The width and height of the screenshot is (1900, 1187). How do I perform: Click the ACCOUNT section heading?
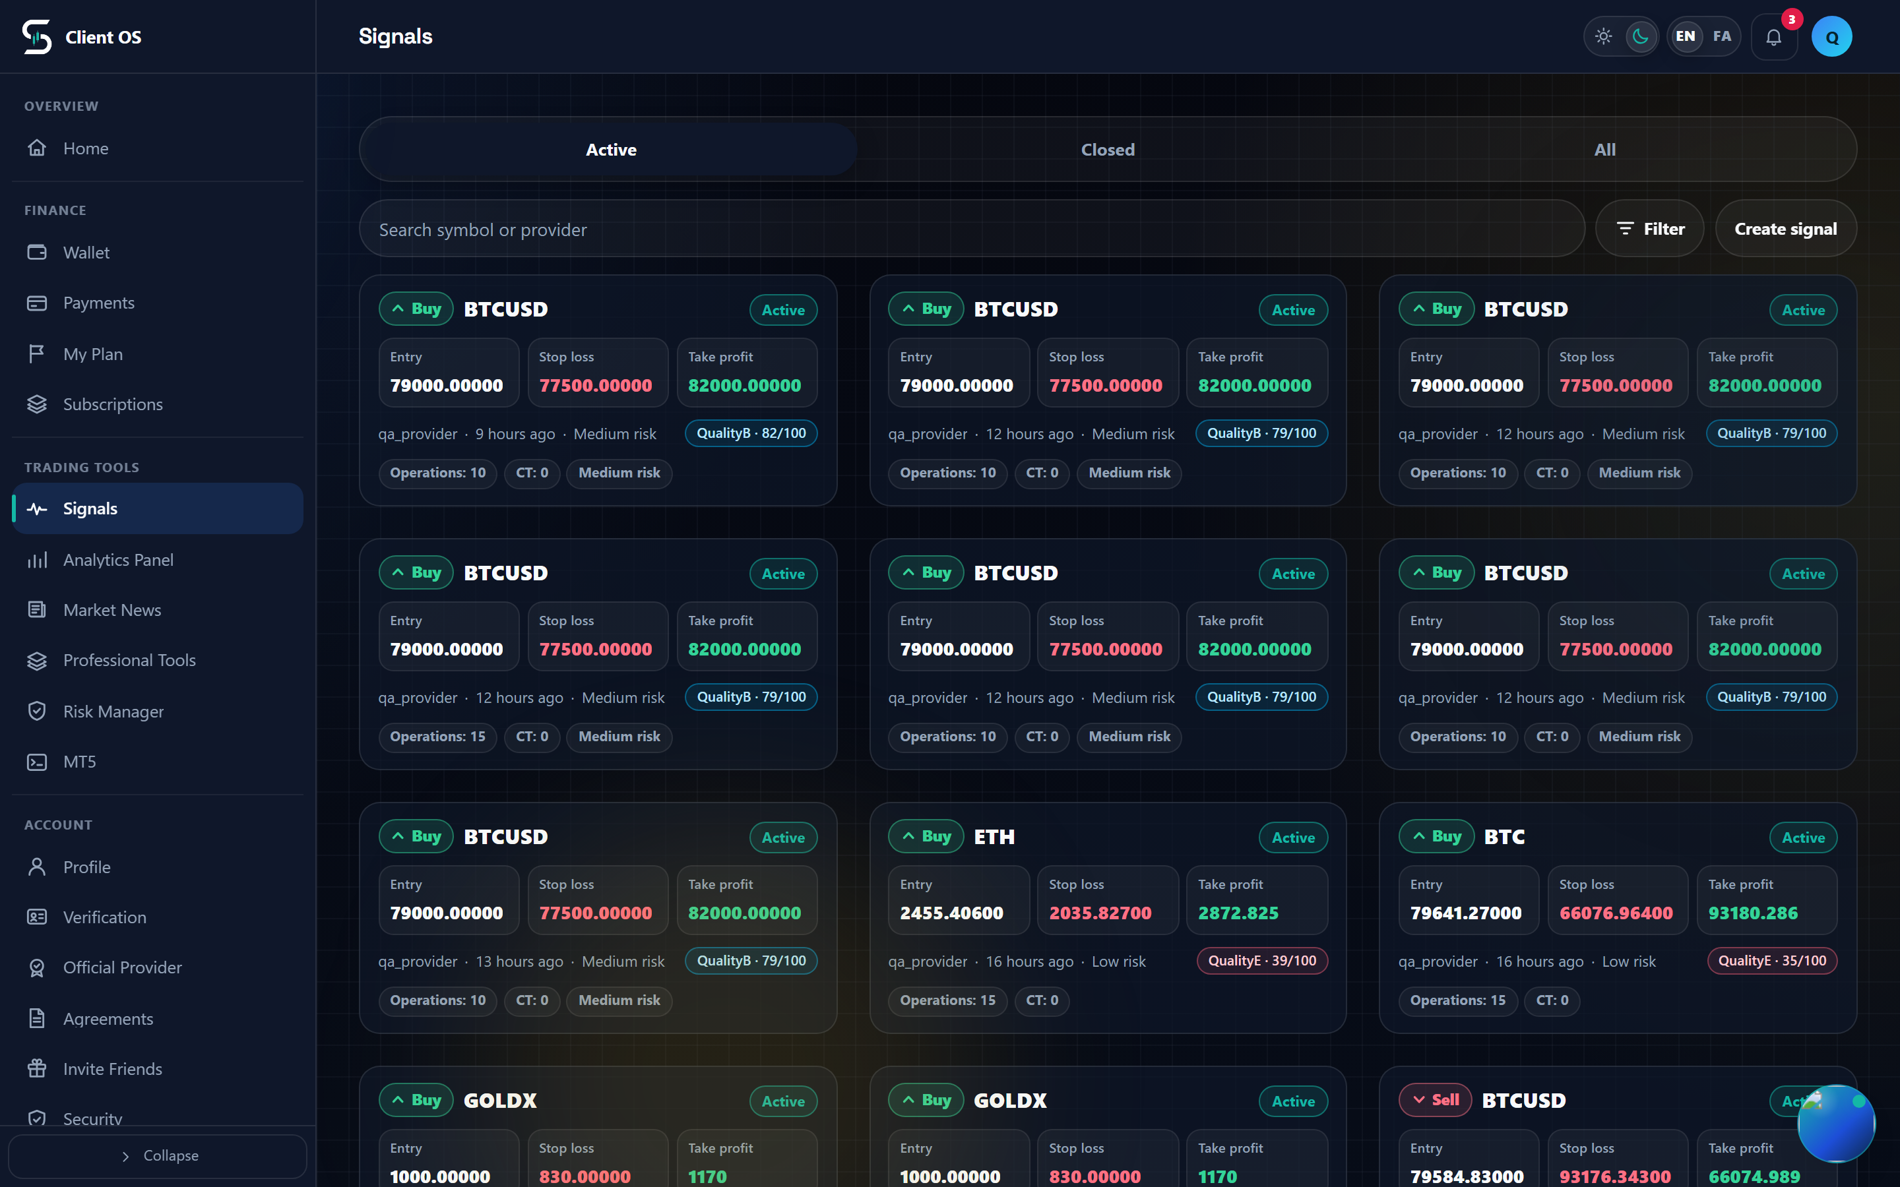(58, 825)
